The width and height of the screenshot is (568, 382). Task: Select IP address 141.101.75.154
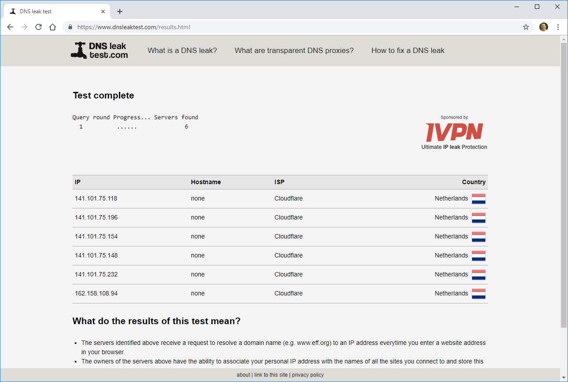click(96, 236)
